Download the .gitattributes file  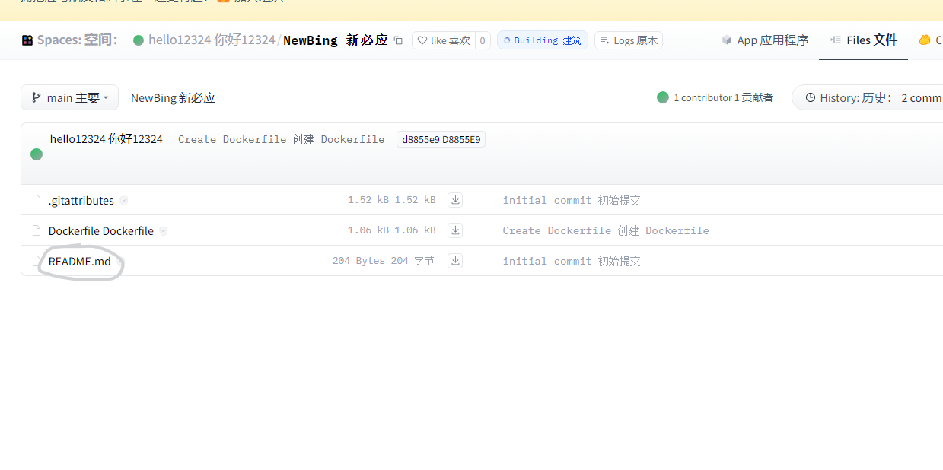click(x=455, y=200)
